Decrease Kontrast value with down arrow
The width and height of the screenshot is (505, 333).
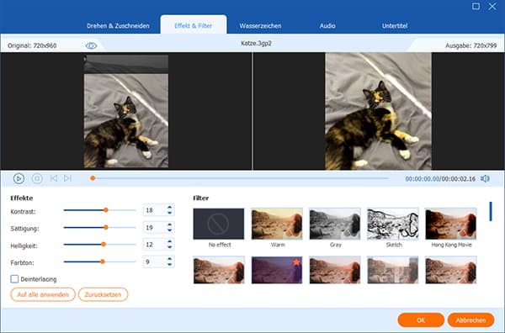[170, 213]
